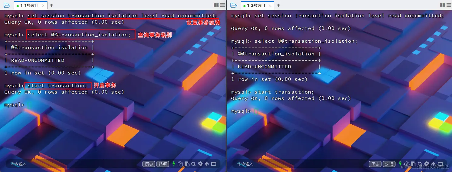The height and width of the screenshot is (172, 452).
Task: Click the green lightning icon in 1号窗口 command bar
Action: (174, 164)
